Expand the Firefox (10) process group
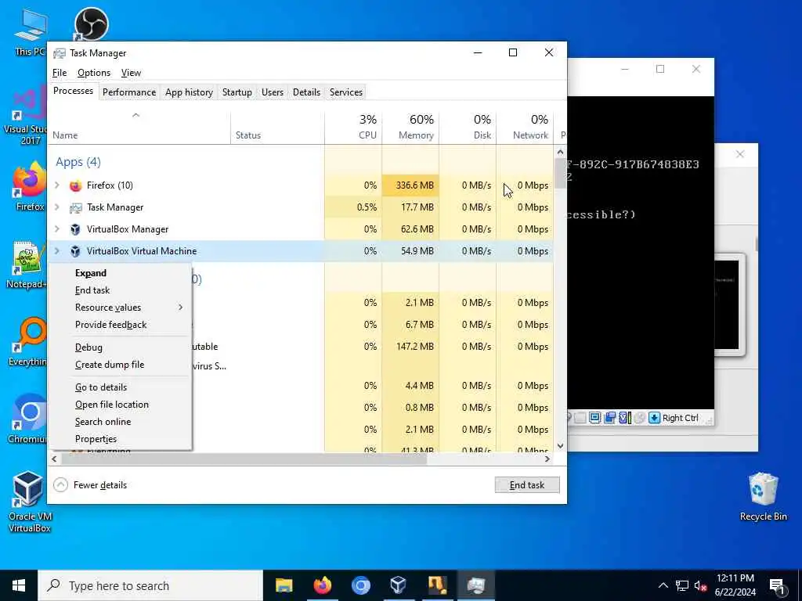This screenshot has height=601, width=802. [x=57, y=185]
